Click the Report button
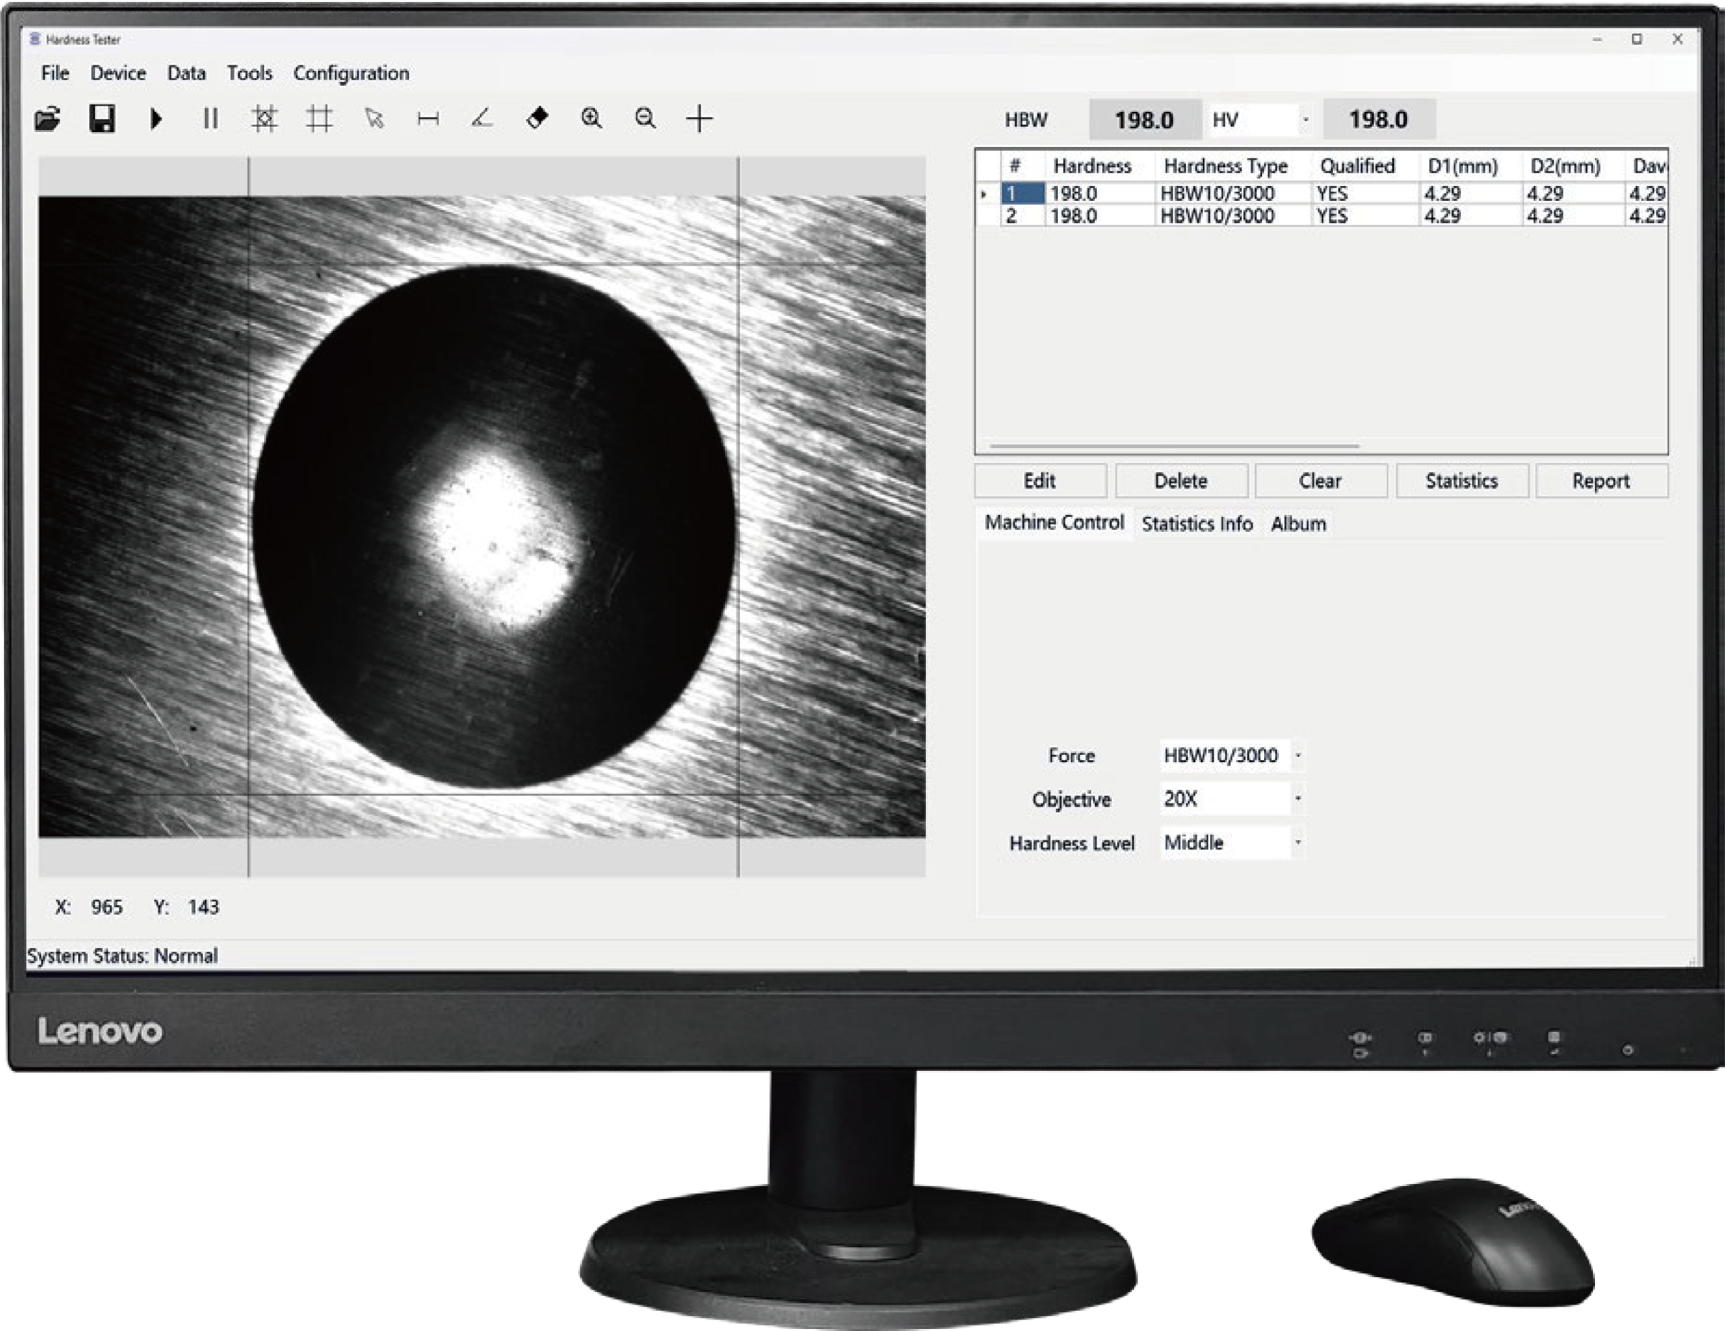The width and height of the screenshot is (1725, 1331). (1602, 481)
